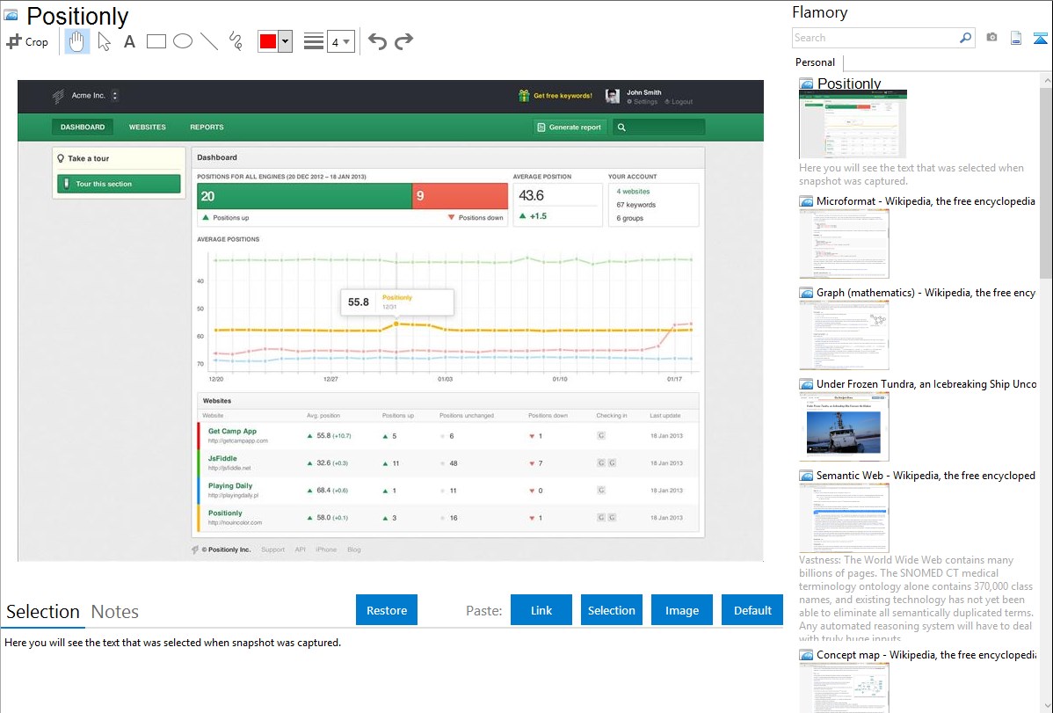Screen dimensions: 1053x713
Task: Click the camera snapshot icon
Action: pyautogui.click(x=991, y=38)
